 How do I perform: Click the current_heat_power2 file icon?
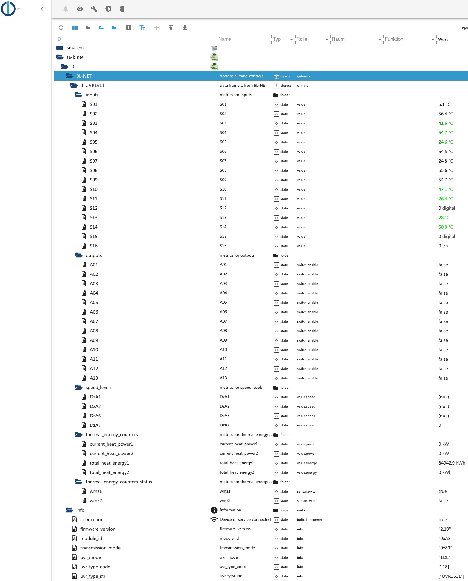point(84,453)
